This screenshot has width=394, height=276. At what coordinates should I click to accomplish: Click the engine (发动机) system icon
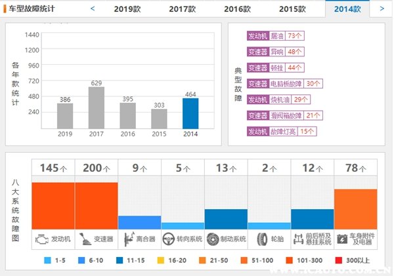(41, 239)
